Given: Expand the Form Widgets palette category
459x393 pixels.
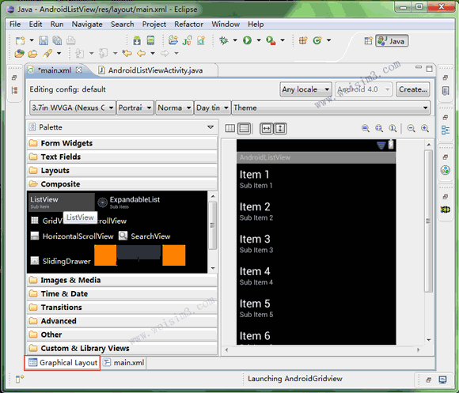Looking at the screenshot, I should [122, 143].
